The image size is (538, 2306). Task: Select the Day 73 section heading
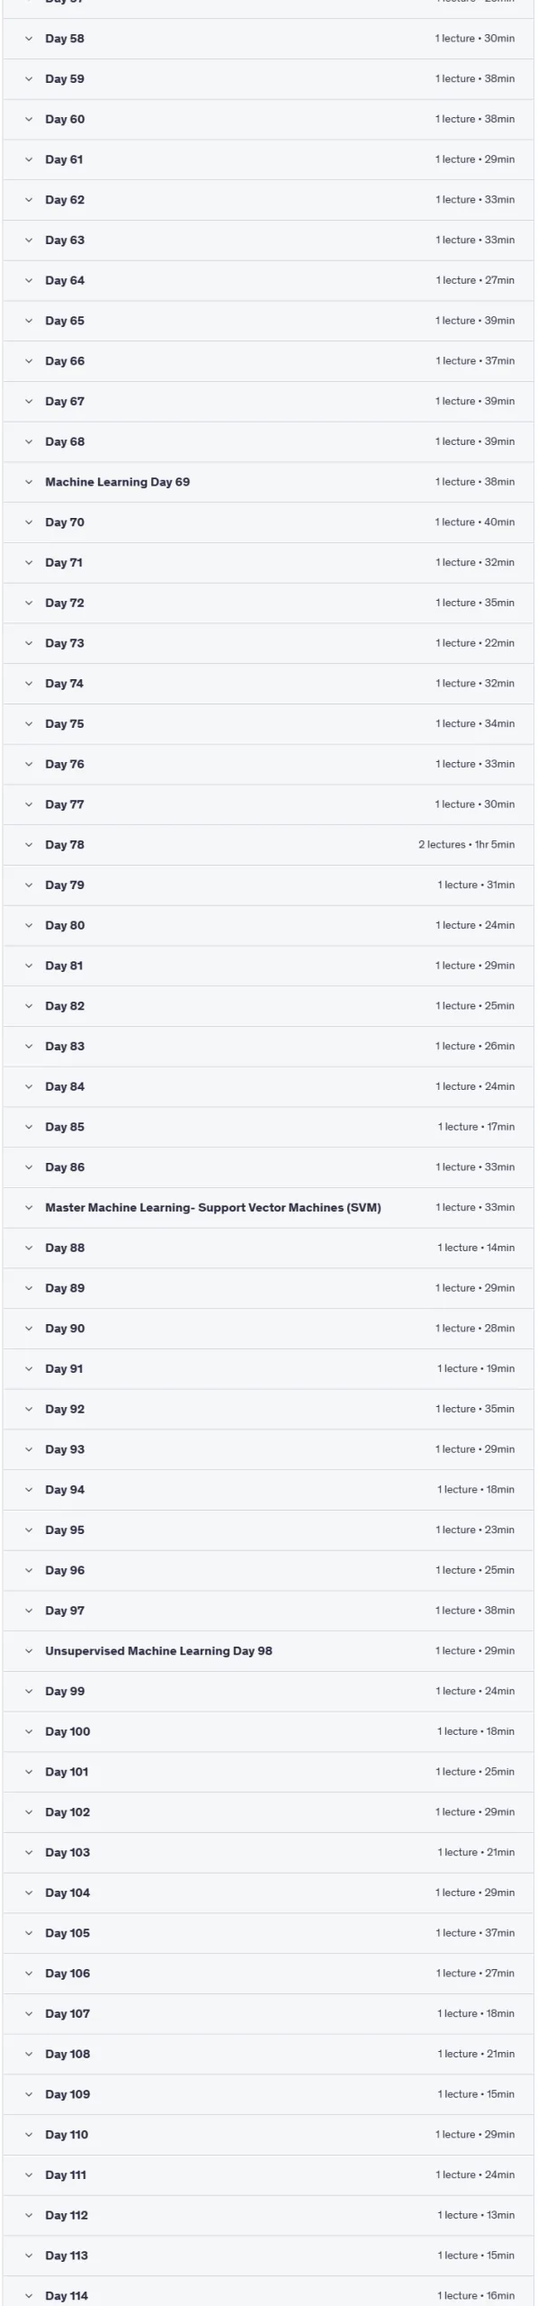click(x=65, y=643)
